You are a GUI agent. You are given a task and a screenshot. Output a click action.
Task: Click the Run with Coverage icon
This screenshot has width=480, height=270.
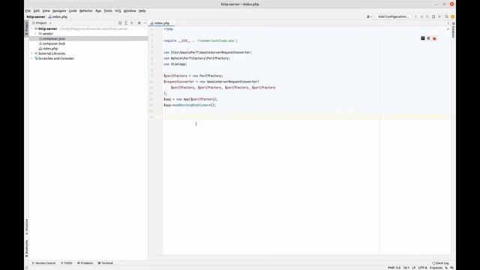click(427, 16)
